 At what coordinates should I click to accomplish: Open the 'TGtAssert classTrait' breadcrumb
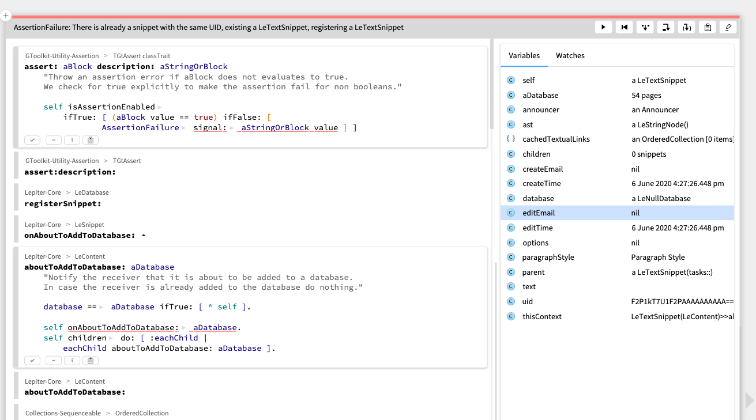tap(141, 56)
